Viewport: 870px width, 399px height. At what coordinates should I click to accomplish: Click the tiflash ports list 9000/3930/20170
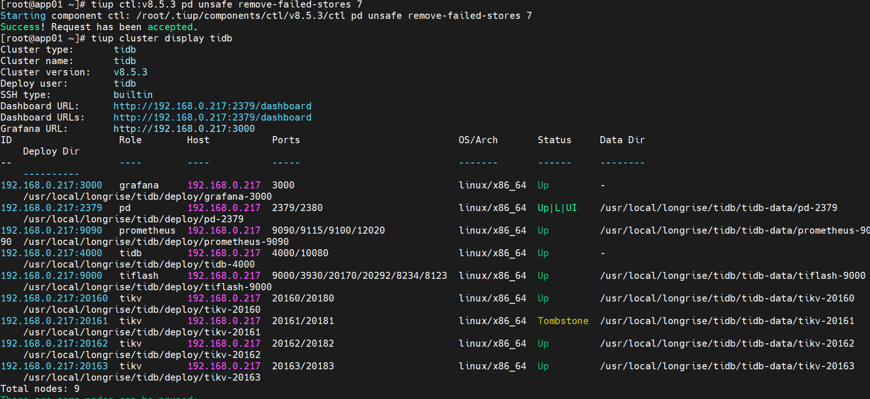point(359,276)
